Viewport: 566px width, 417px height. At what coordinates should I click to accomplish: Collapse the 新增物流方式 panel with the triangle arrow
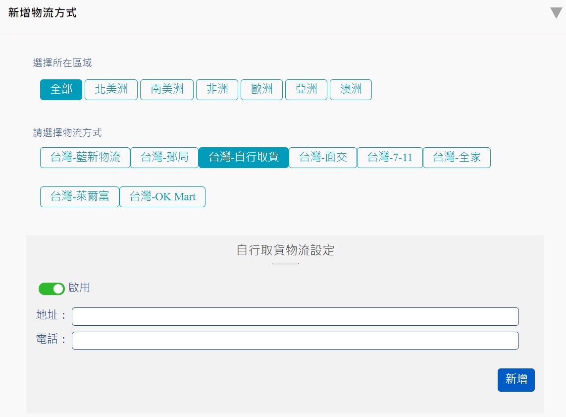click(x=556, y=13)
